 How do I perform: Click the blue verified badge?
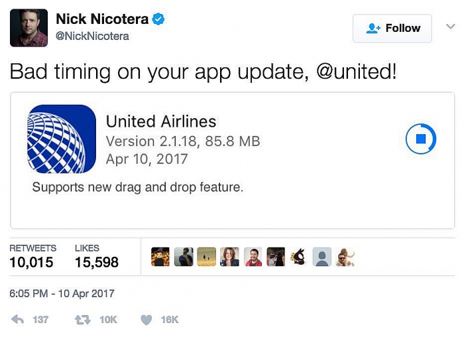click(x=158, y=19)
